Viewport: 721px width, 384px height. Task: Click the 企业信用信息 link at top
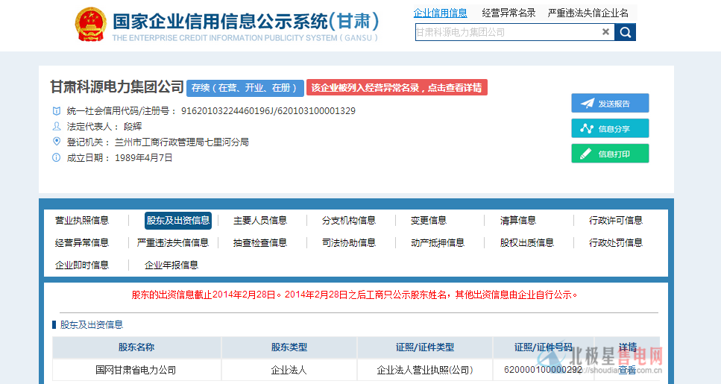[440, 13]
